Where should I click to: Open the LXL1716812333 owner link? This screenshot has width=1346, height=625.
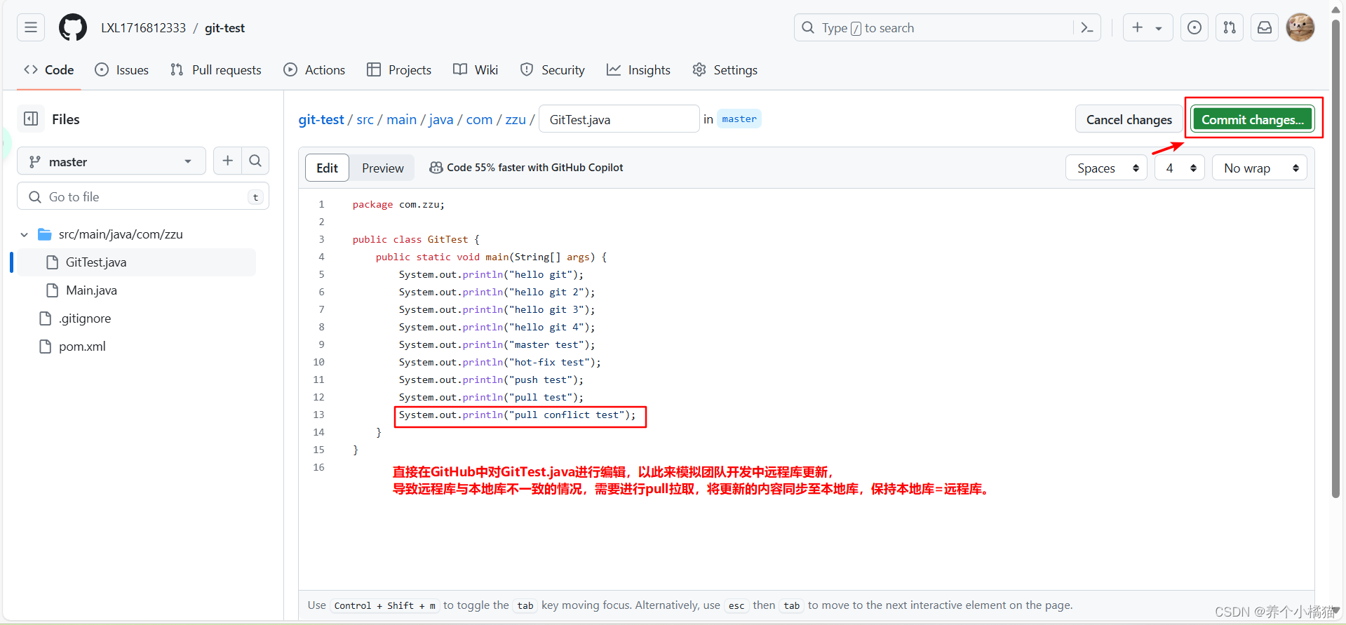[143, 27]
